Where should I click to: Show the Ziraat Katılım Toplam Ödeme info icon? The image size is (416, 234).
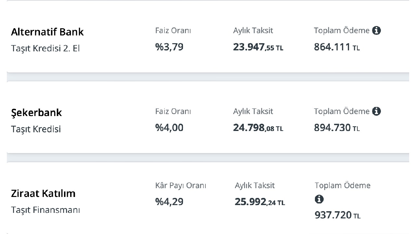(x=319, y=199)
